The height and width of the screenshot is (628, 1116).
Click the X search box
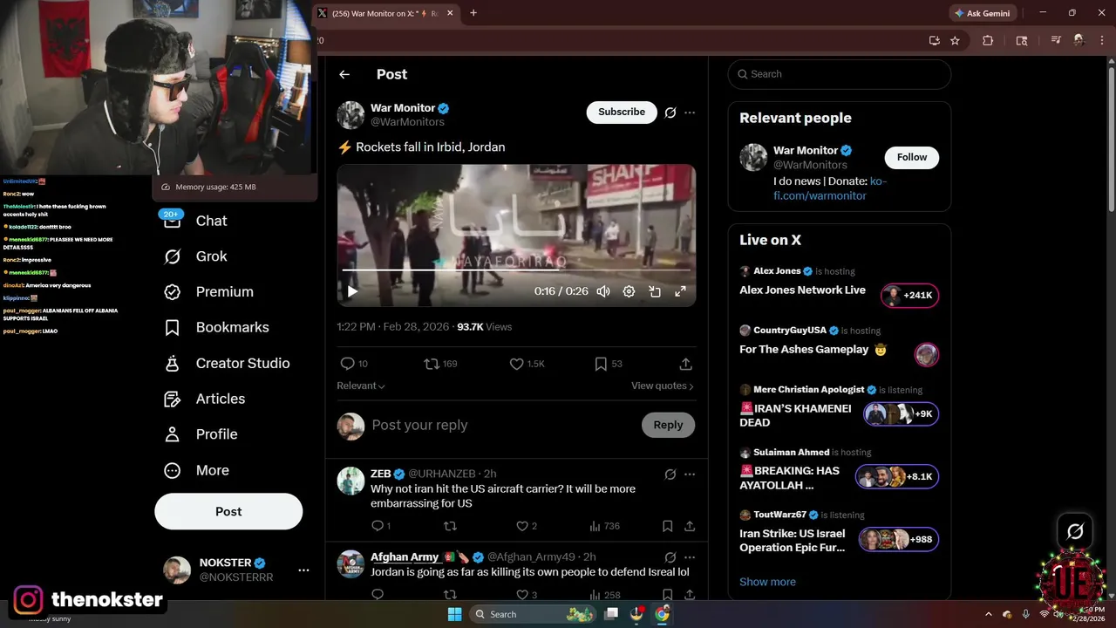[x=839, y=74]
